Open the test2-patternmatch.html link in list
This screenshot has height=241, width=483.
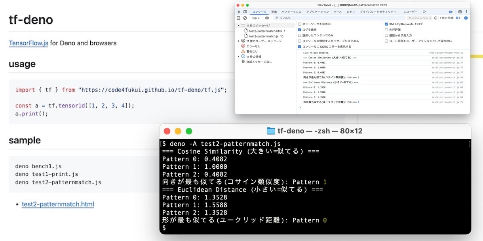[58, 204]
